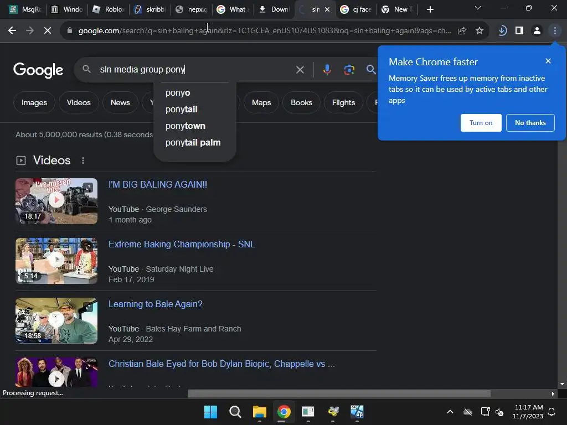Open Extreme Baking Championship - SNL link
The height and width of the screenshot is (425, 567).
point(182,244)
